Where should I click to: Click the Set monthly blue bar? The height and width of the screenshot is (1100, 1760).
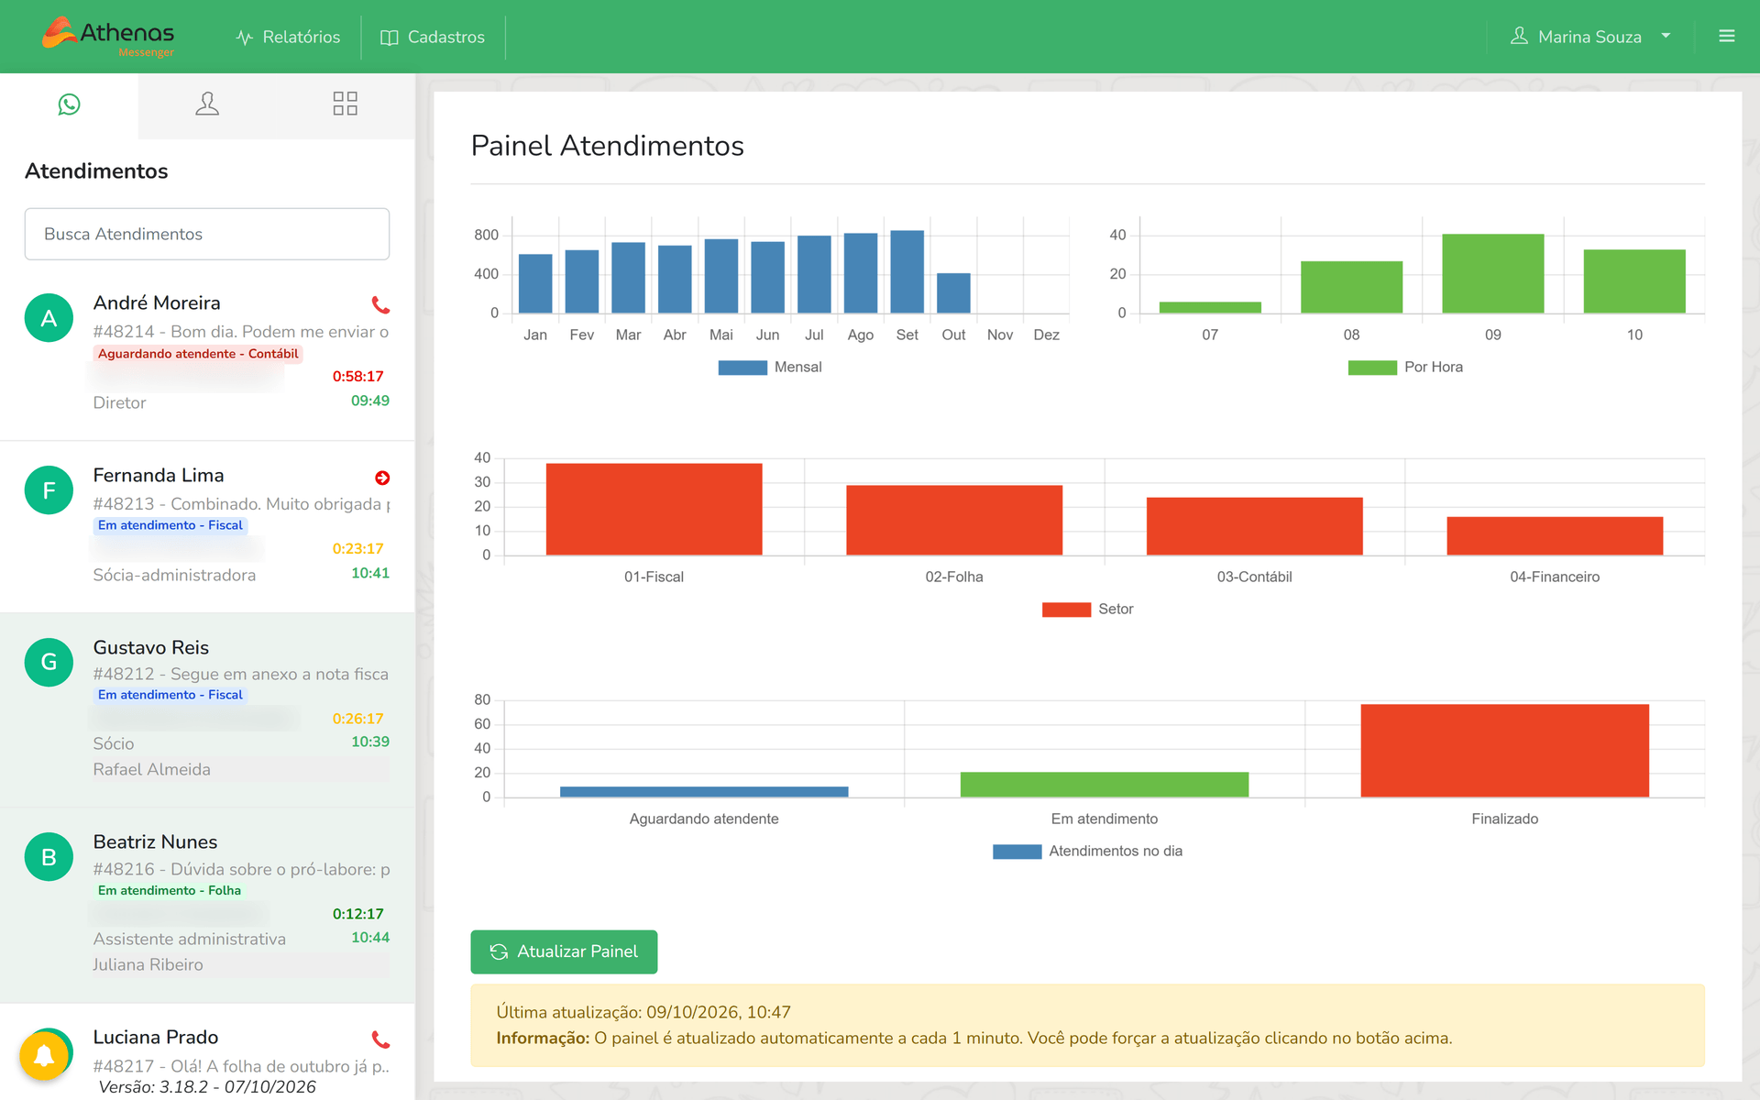(x=907, y=271)
